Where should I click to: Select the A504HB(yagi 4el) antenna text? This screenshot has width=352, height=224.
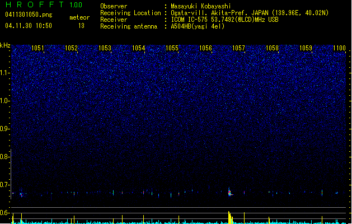pyautogui.click(x=198, y=26)
